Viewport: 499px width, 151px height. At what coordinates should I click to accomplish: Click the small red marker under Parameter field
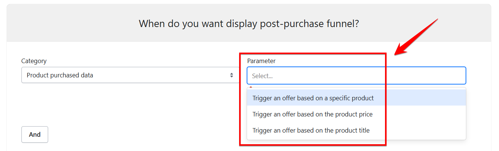click(251, 87)
